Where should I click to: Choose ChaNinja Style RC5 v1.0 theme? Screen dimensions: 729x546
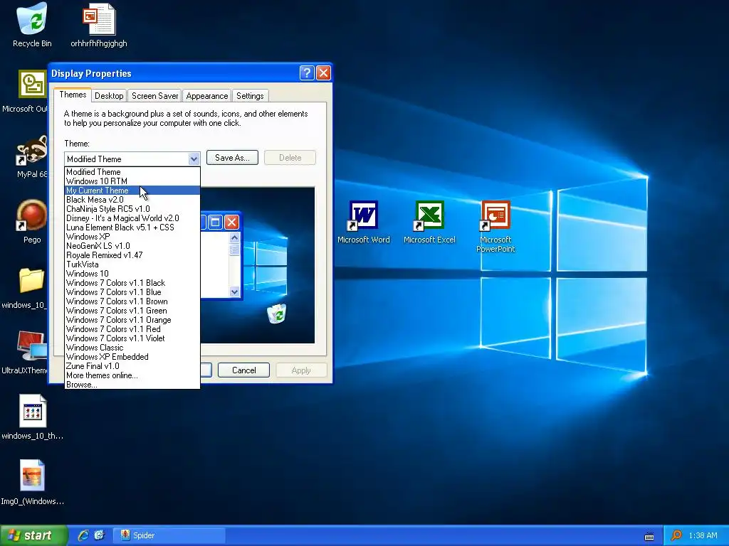click(x=132, y=209)
